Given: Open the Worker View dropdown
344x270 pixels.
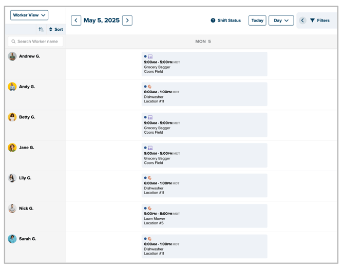Looking at the screenshot, I should 29,15.
